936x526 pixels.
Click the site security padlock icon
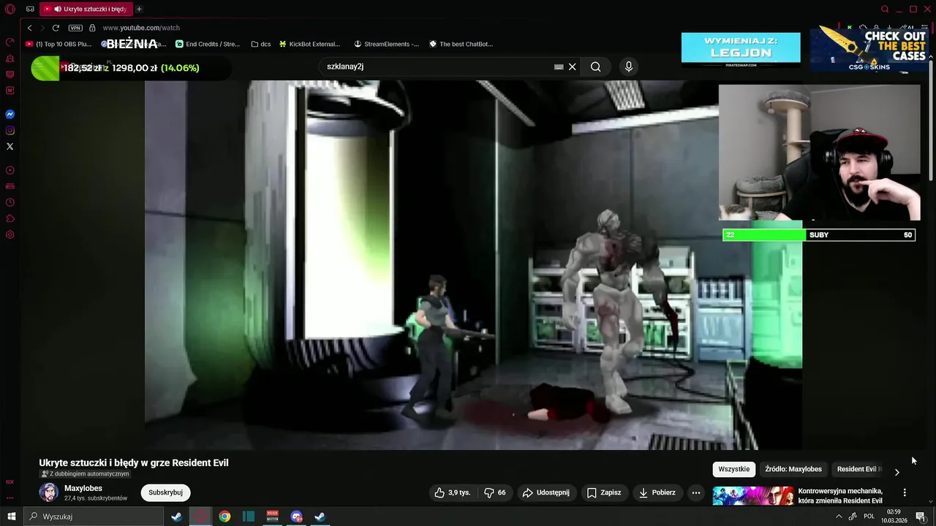click(92, 28)
